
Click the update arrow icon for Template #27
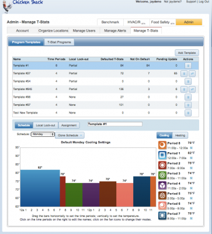192,74
